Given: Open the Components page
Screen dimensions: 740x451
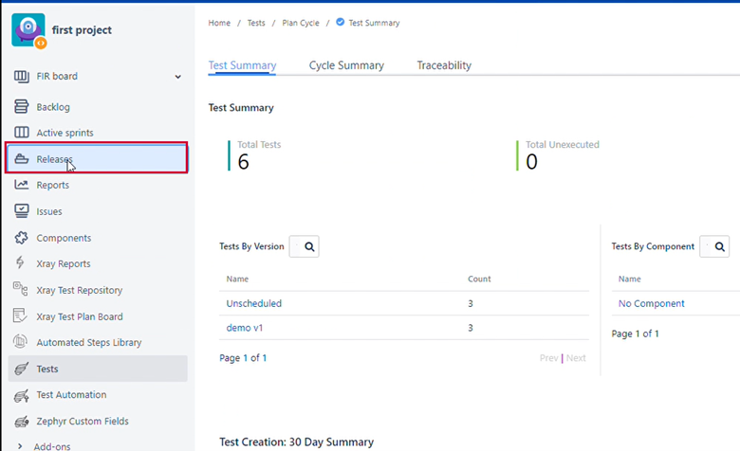Looking at the screenshot, I should click(x=64, y=238).
